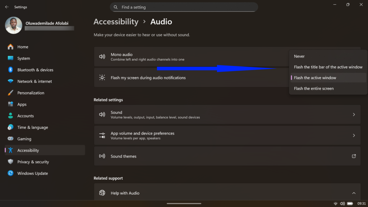Select the Bluetooth & devices sidebar icon
This screenshot has height=207, width=368.
pyautogui.click(x=10, y=70)
